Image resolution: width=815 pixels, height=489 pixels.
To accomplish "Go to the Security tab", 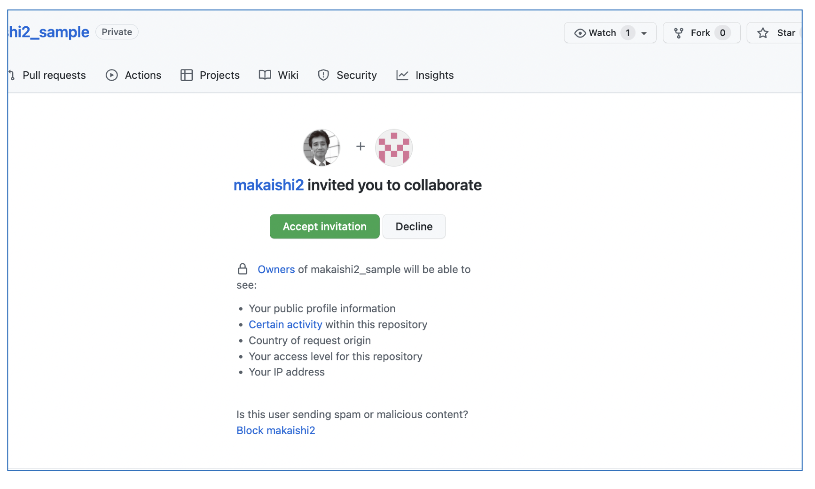I will pos(347,75).
